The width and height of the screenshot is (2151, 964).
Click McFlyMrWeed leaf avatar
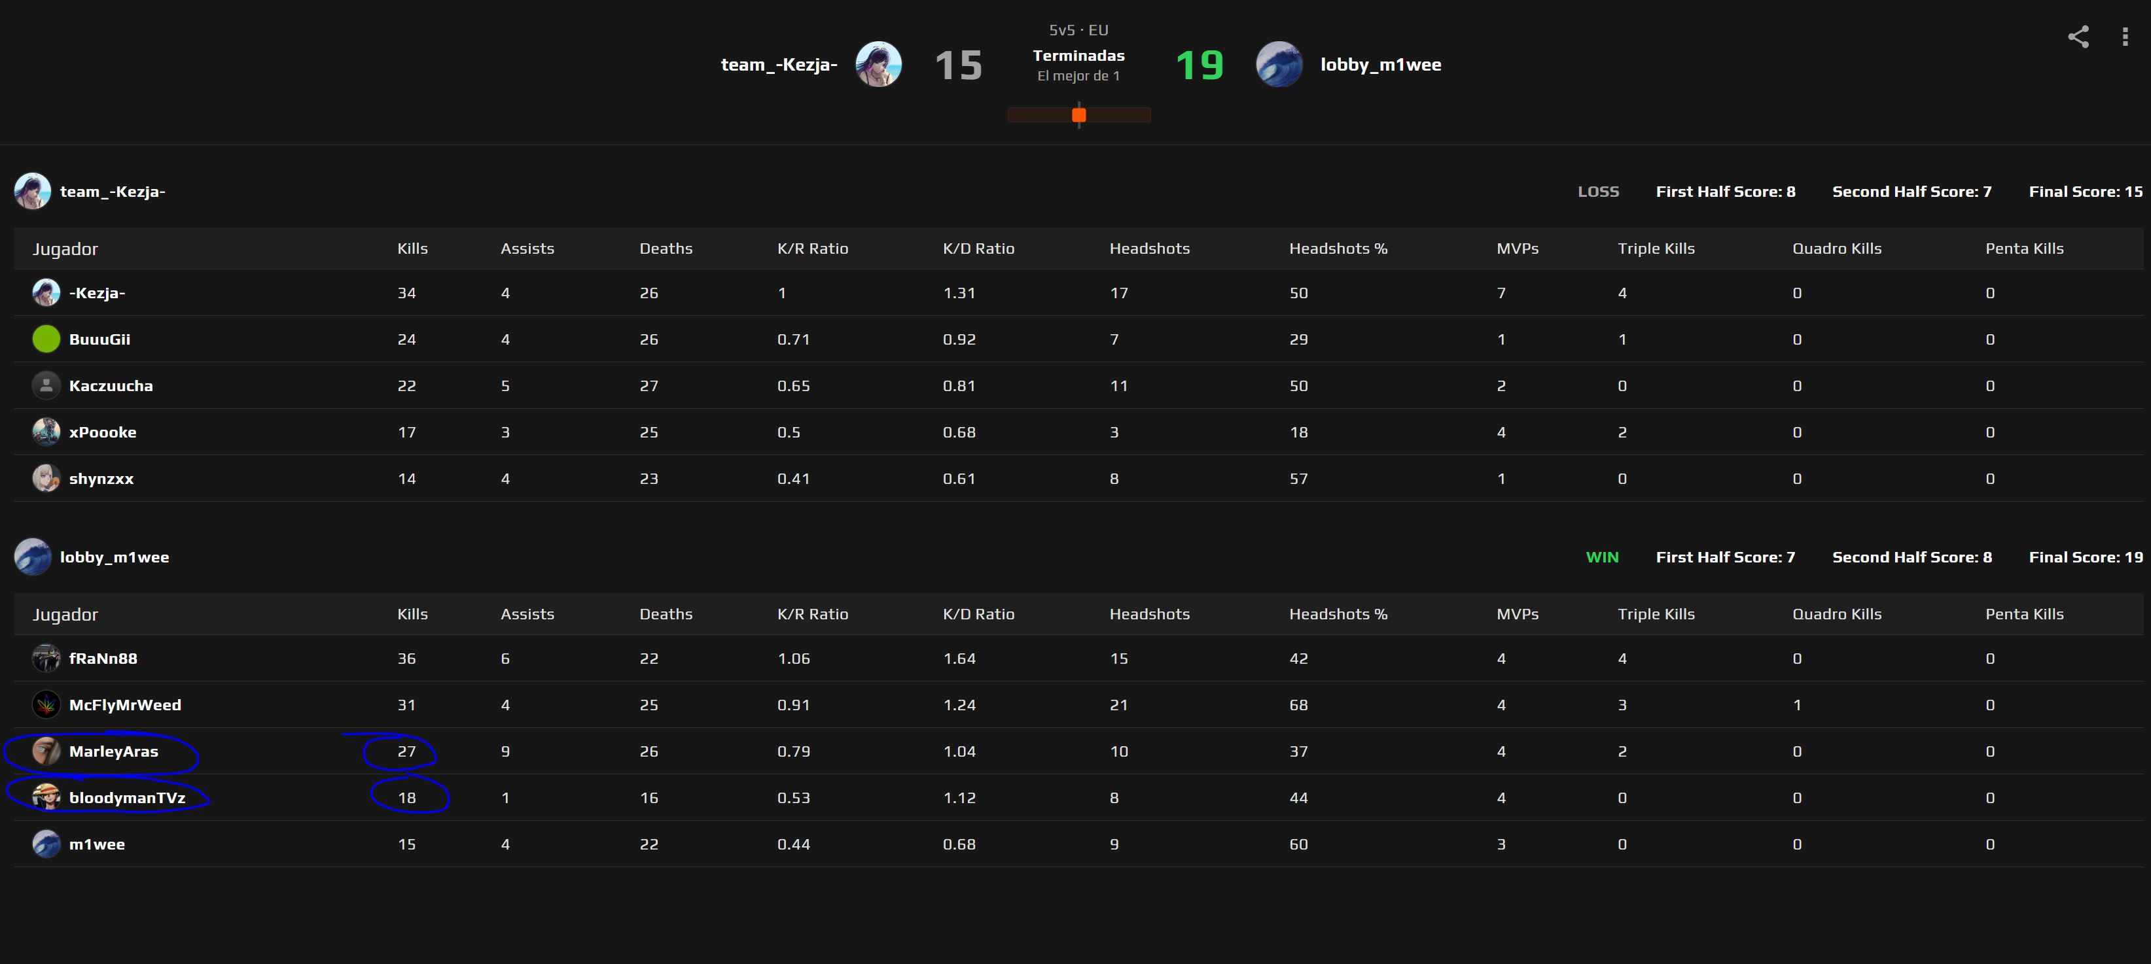pyautogui.click(x=46, y=704)
